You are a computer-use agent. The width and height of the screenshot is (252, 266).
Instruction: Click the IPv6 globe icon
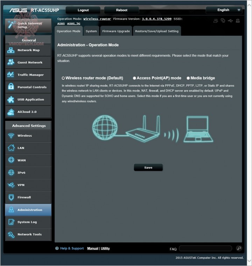coord(11,172)
